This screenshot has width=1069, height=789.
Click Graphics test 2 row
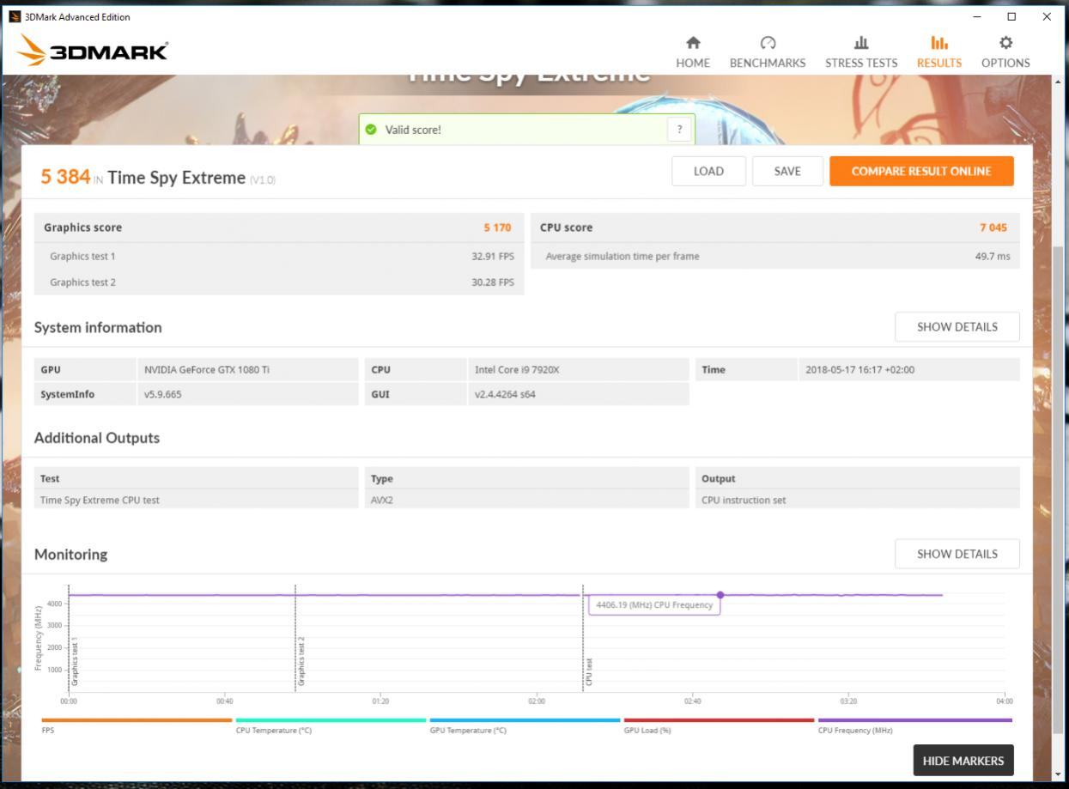click(279, 282)
